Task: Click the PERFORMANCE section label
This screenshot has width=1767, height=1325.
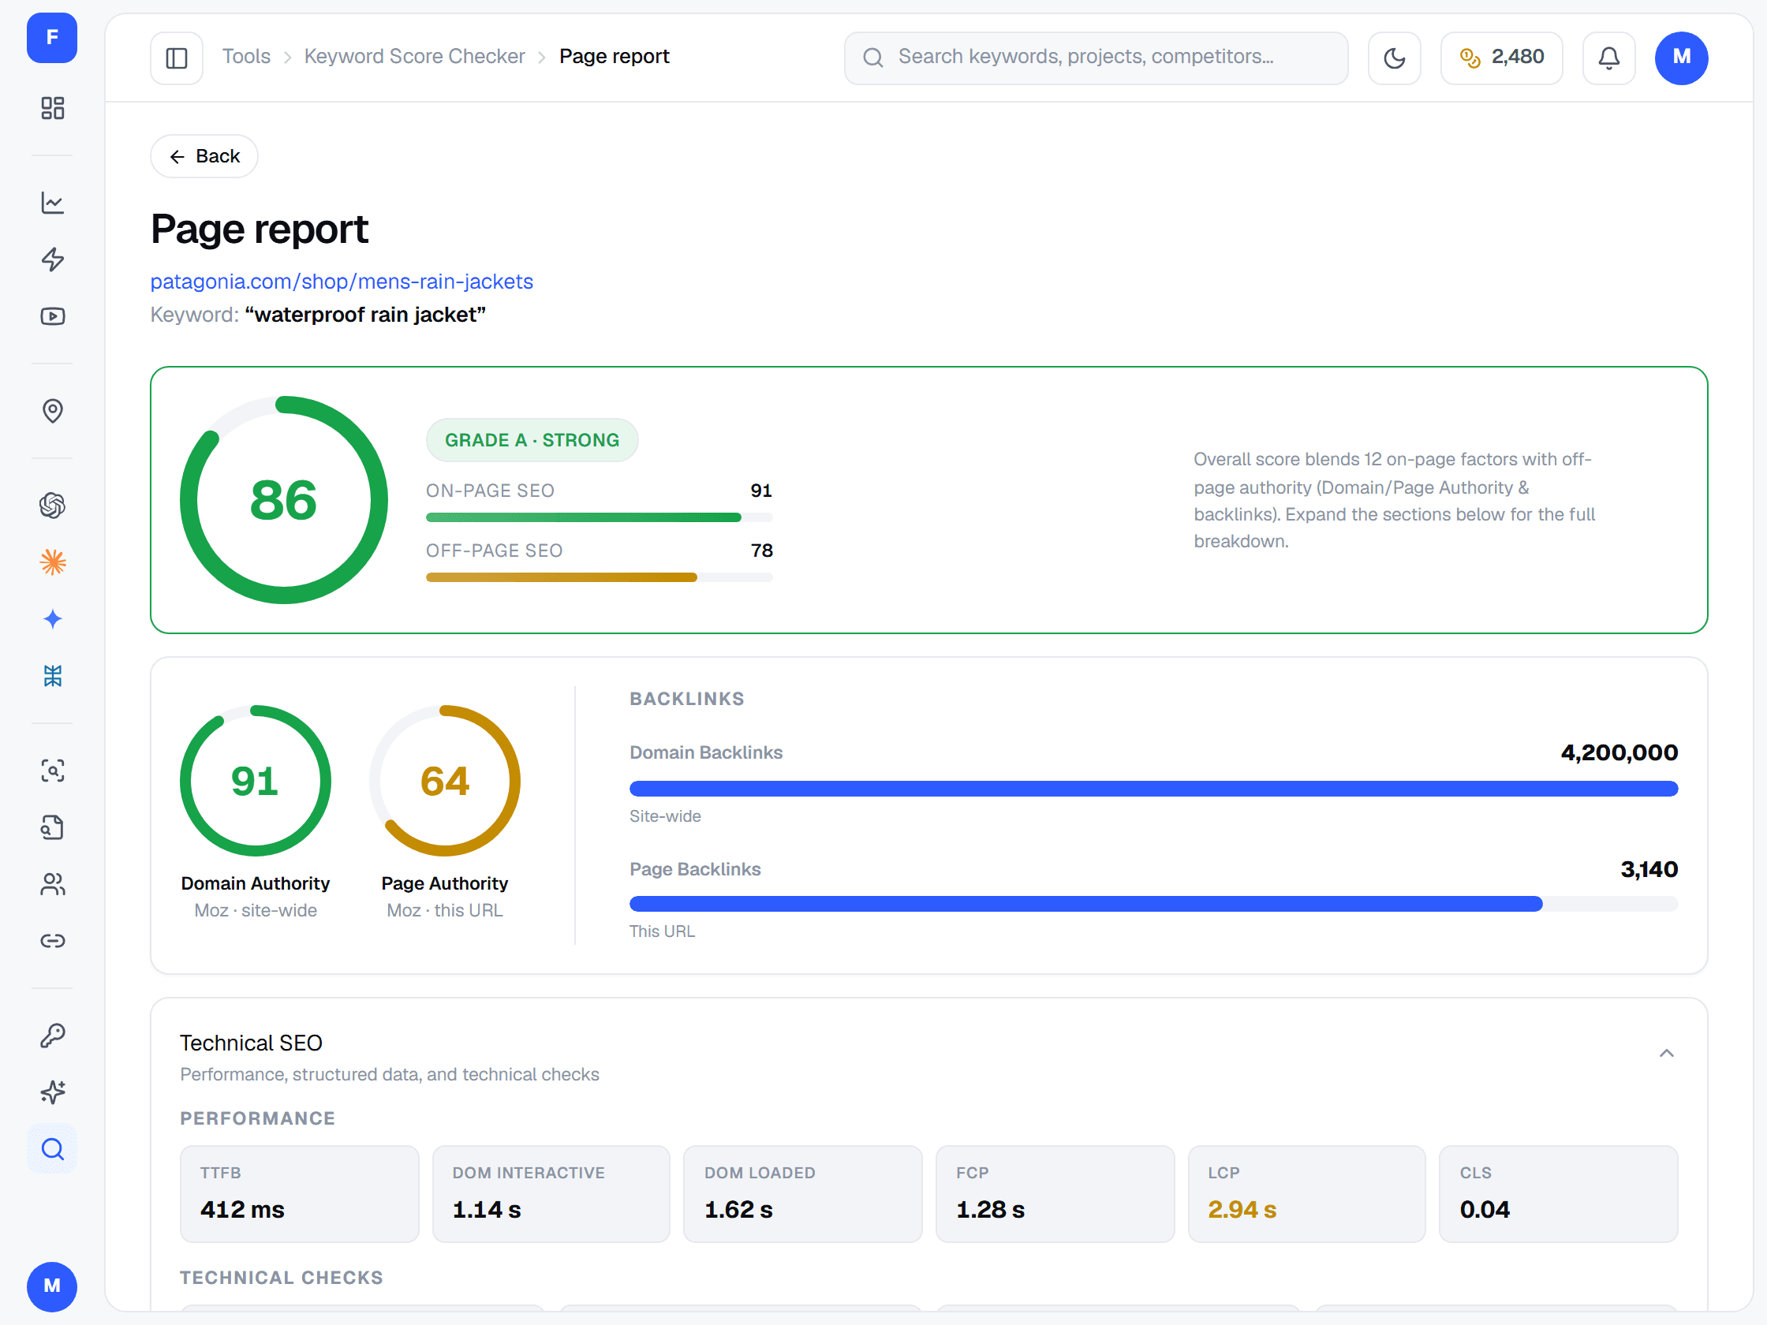Action: [257, 1118]
